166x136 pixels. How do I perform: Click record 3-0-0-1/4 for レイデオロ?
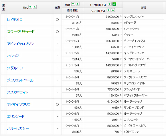coord(72,17)
